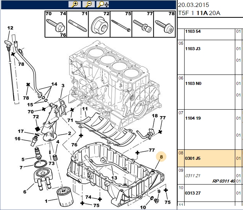Click callout number 76 below the baffle

coord(74,145)
